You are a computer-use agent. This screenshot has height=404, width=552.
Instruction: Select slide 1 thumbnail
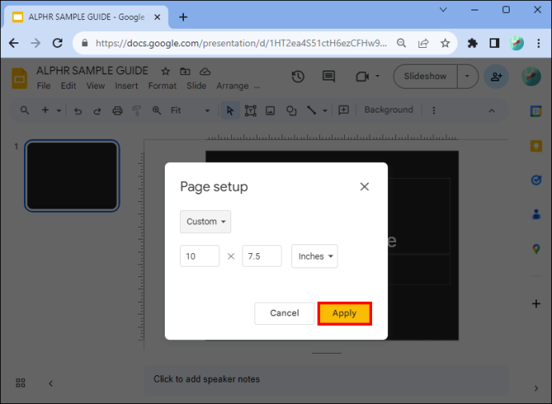click(72, 176)
